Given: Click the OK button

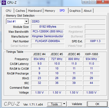Looking at the screenshot, I should (x=97, y=104).
